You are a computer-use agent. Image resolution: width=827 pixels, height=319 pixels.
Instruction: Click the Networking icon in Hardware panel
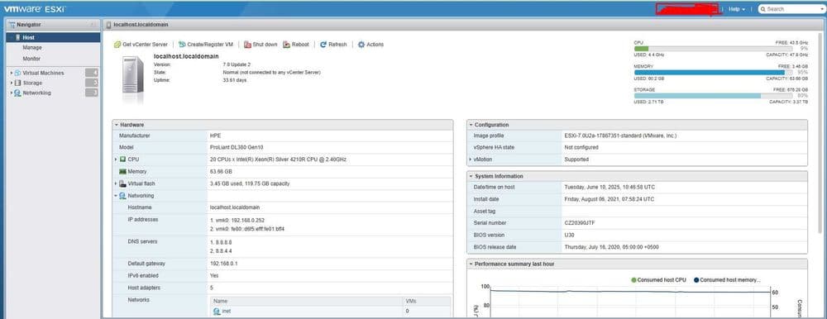pyautogui.click(x=123, y=196)
